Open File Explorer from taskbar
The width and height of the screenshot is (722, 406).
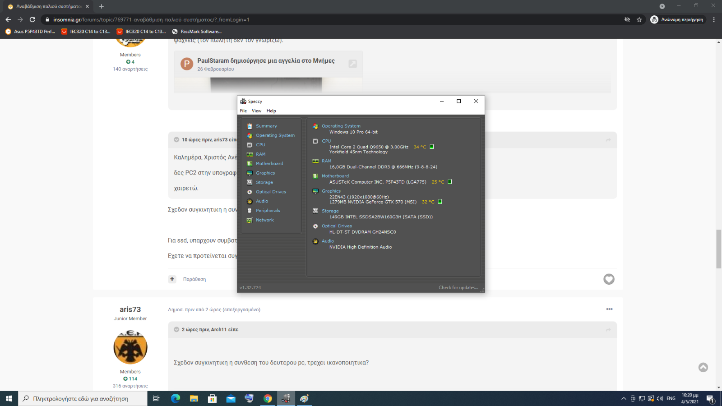pos(194,399)
